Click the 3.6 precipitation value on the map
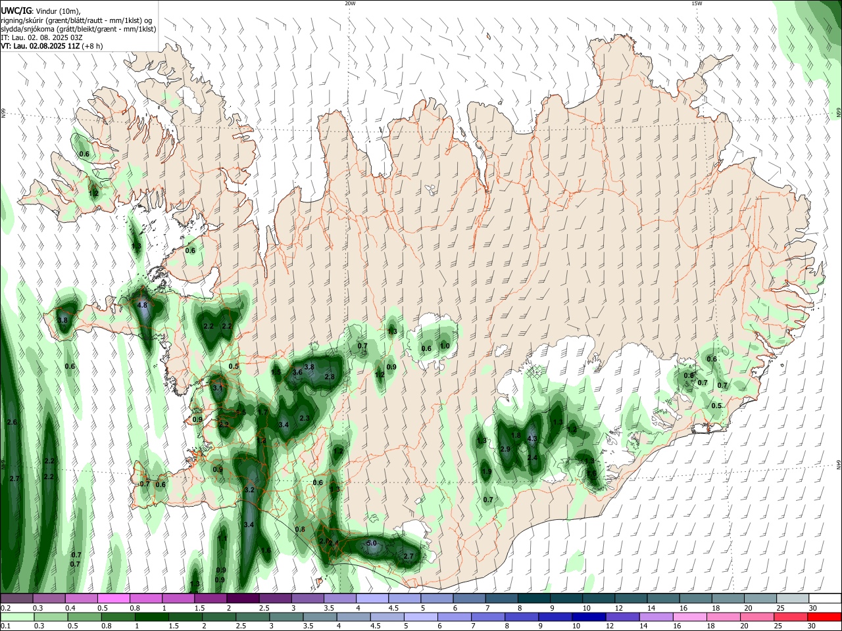This screenshot has width=842, height=631. tap(297, 372)
